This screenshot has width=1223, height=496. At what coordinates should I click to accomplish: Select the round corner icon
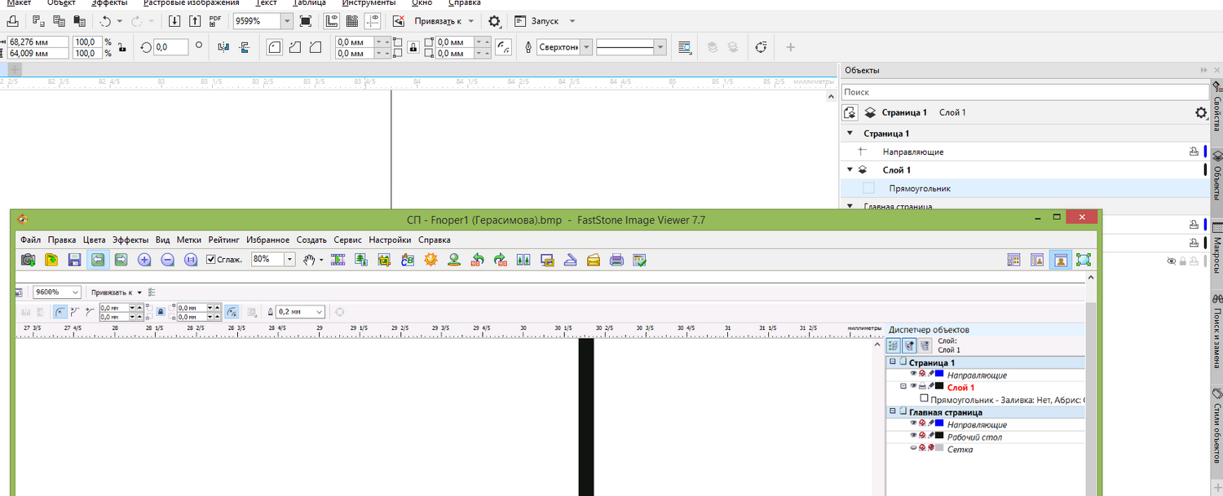275,47
